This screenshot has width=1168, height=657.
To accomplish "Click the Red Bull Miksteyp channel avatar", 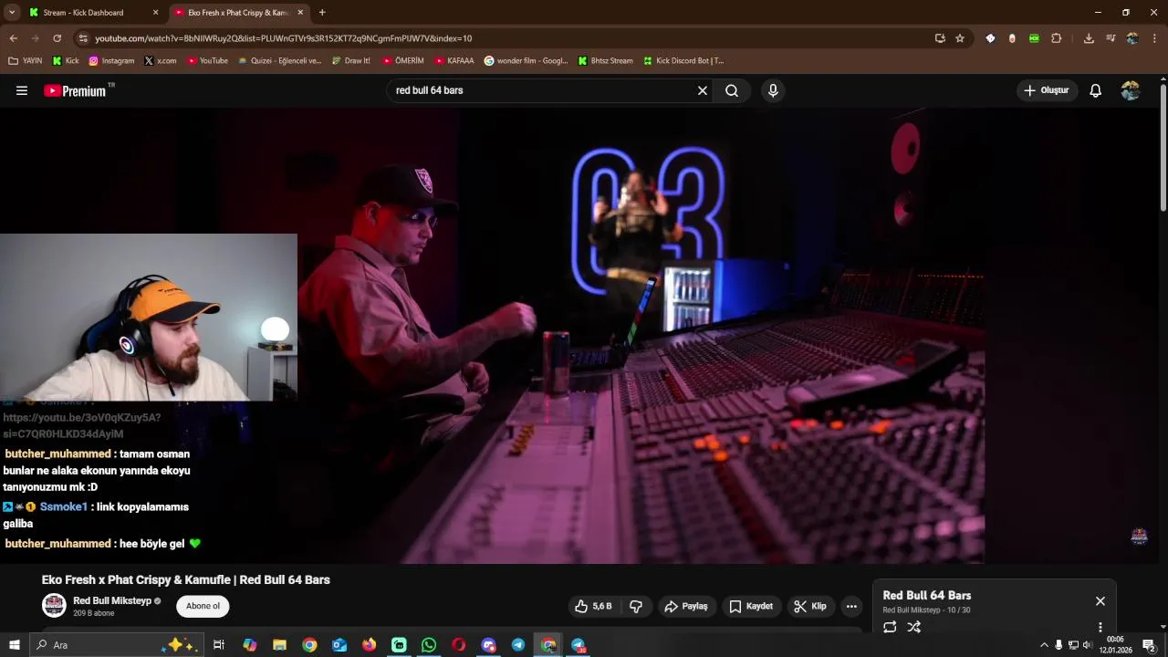I will click(55, 605).
